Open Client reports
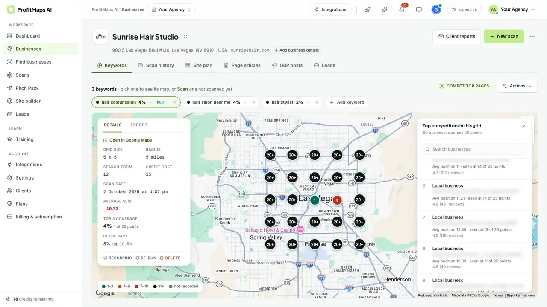The height and width of the screenshot is (307, 547). (x=457, y=36)
